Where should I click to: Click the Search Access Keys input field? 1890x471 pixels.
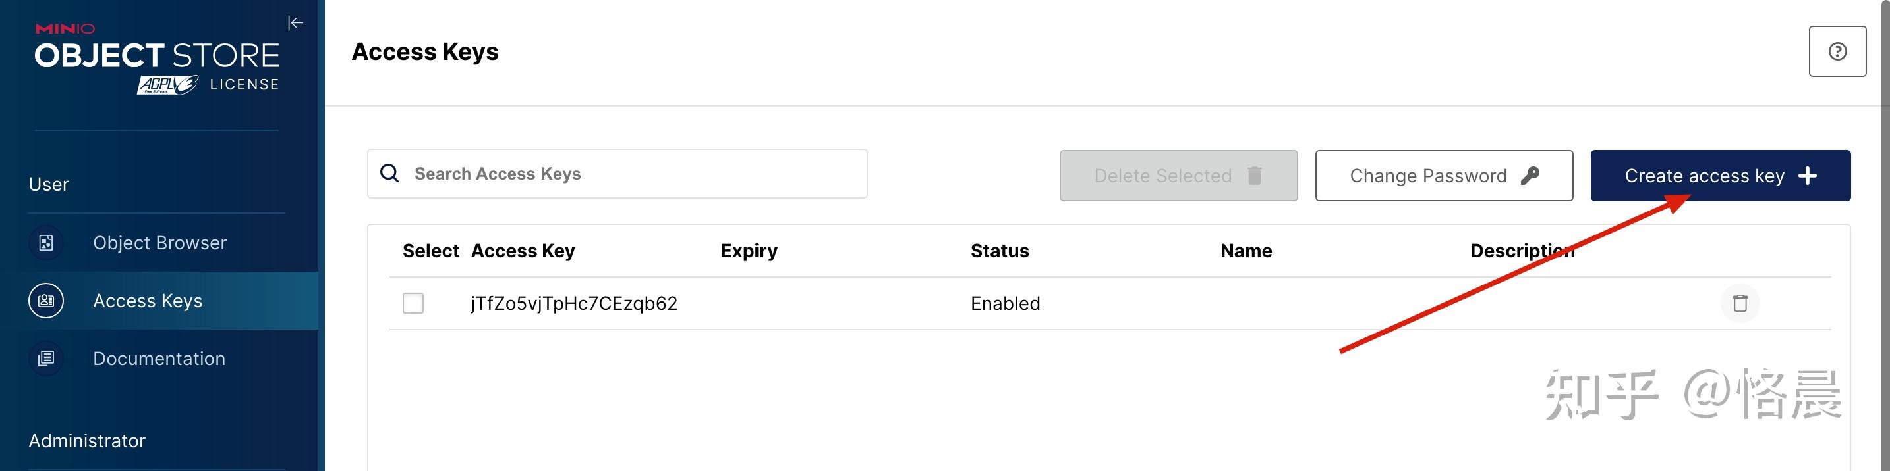[616, 173]
